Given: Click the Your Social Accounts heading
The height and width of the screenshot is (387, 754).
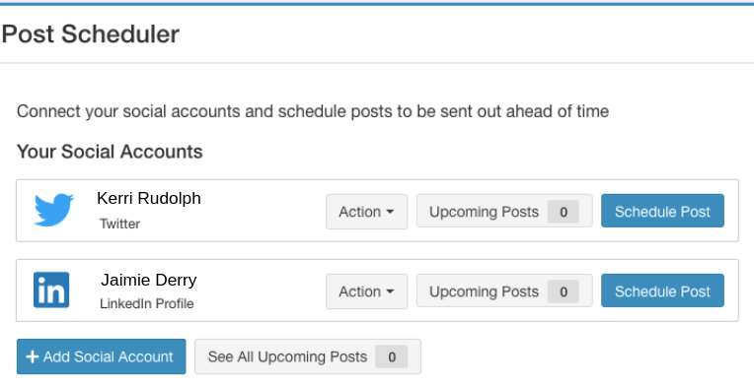Looking at the screenshot, I should pyautogui.click(x=110, y=152).
